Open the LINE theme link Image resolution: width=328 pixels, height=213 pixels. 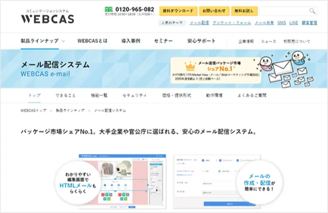pos(294,23)
